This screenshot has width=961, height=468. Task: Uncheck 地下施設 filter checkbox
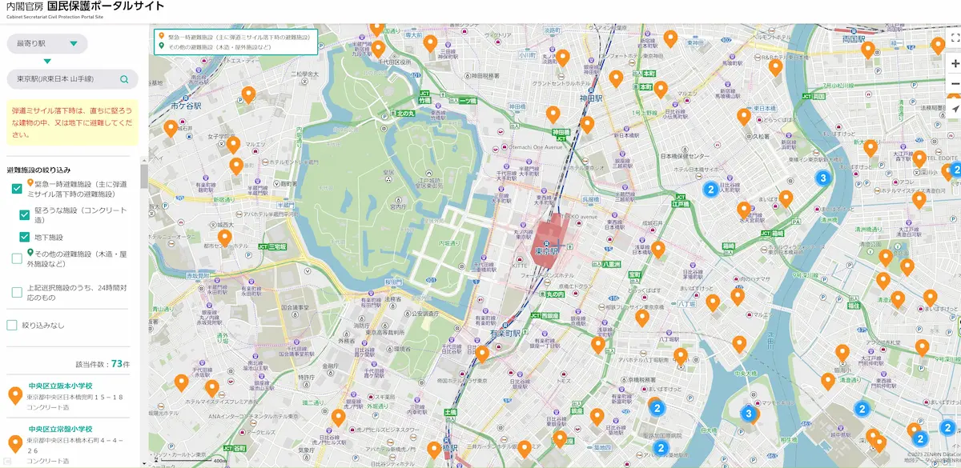click(25, 237)
